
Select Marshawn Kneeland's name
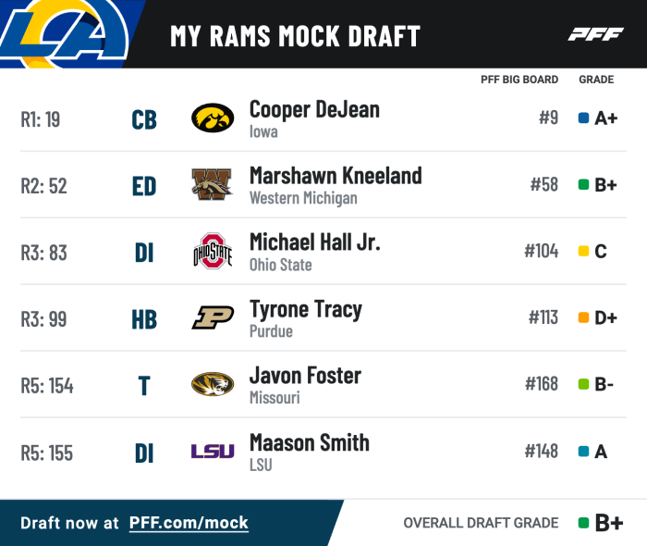point(336,176)
